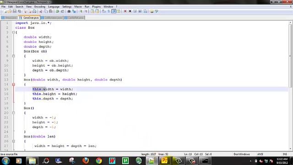The height and width of the screenshot is (165, 293).
Task: Open the Run menu
Action: pos(87,6)
